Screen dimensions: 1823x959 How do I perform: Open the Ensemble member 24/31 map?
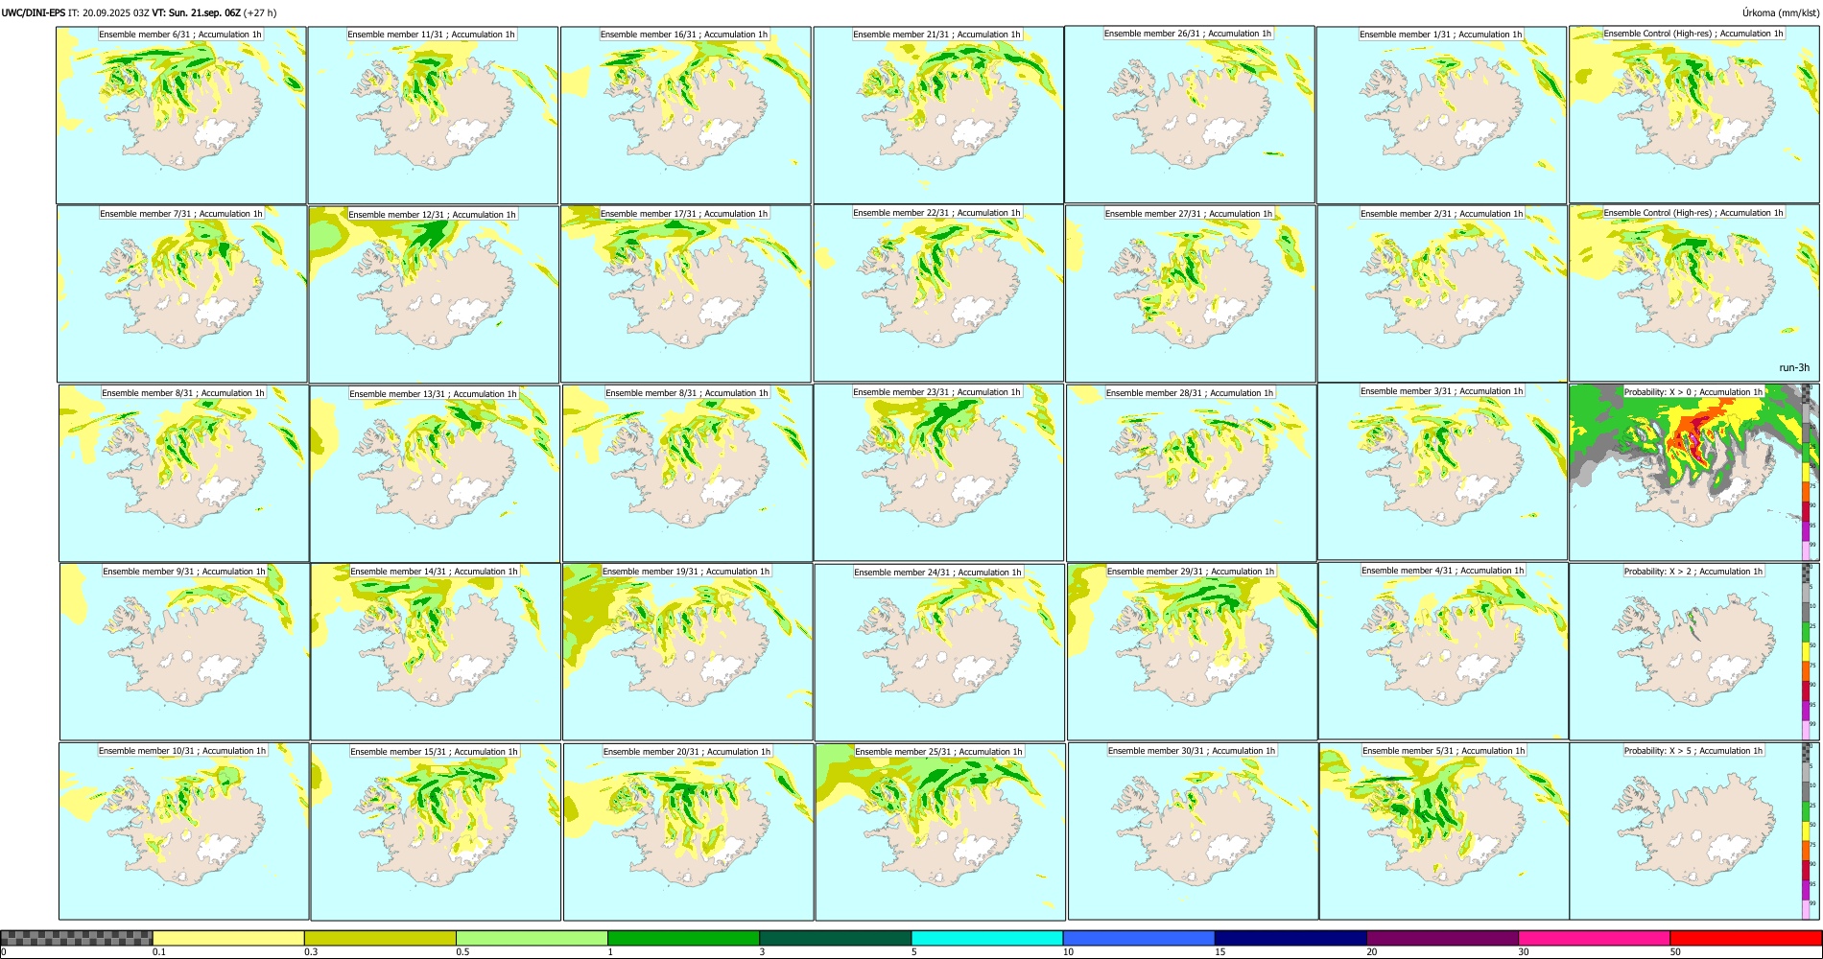click(x=939, y=652)
